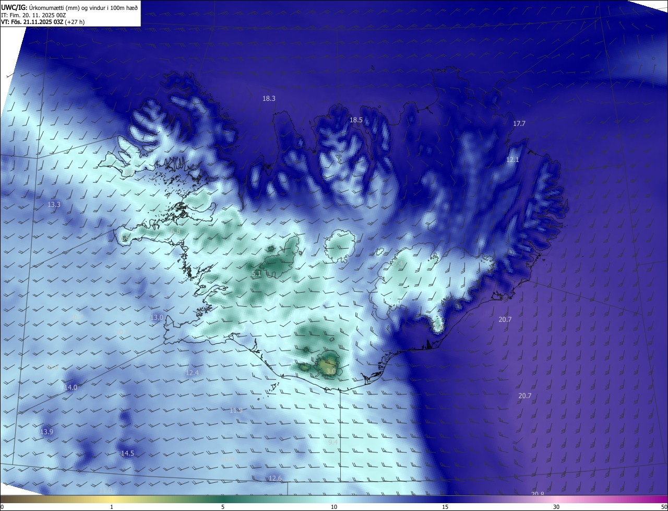Viewport: 668px width, 511px height.
Task: Click the 10 tick on the colorbar
Action: click(x=334, y=507)
